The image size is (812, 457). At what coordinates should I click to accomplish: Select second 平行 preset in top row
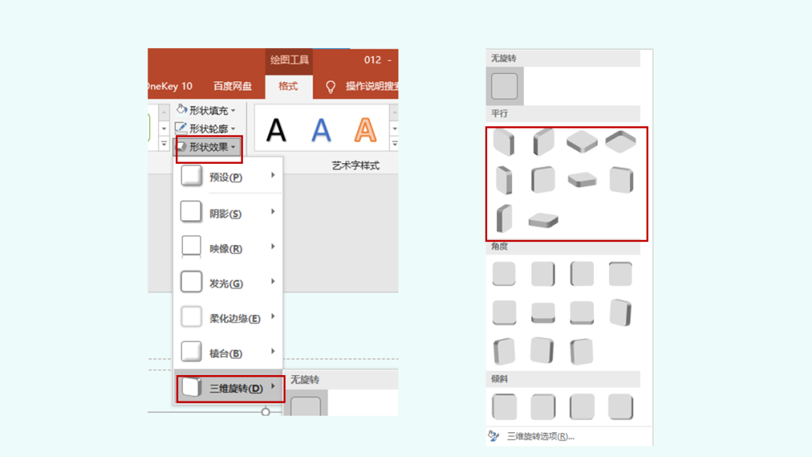coord(544,142)
